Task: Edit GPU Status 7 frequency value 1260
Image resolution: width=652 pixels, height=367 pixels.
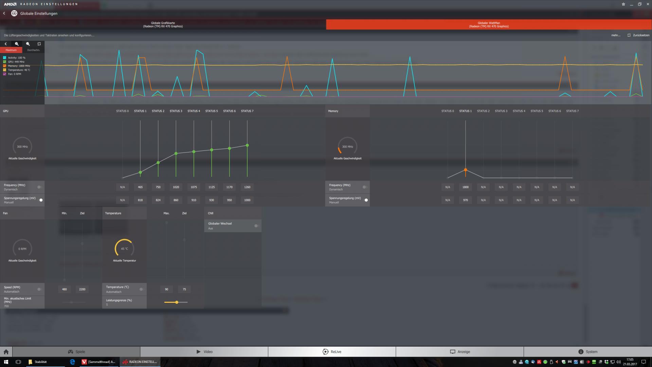Action: pyautogui.click(x=247, y=187)
